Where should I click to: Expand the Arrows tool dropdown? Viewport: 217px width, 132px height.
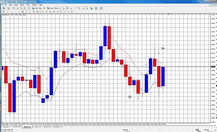point(39,11)
